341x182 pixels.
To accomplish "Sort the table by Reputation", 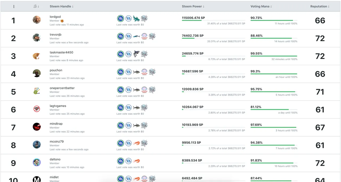I will click(x=320, y=6).
